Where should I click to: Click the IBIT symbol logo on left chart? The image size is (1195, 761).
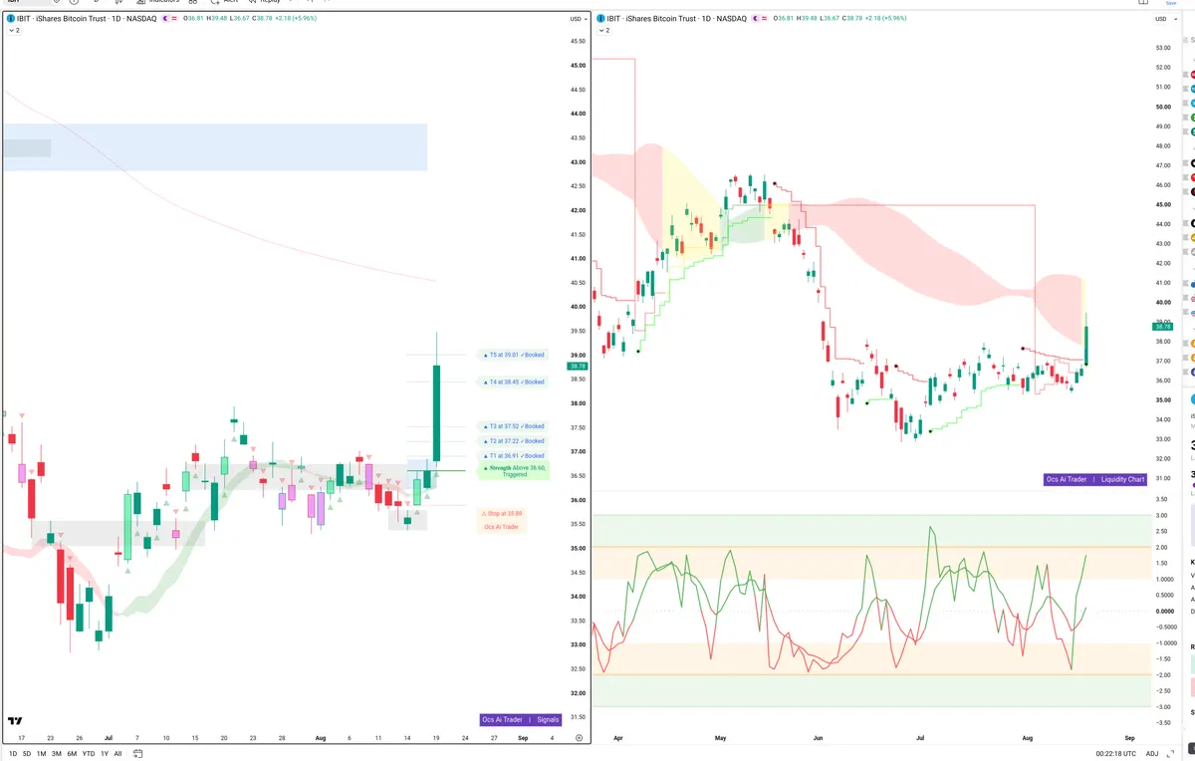tap(11, 19)
